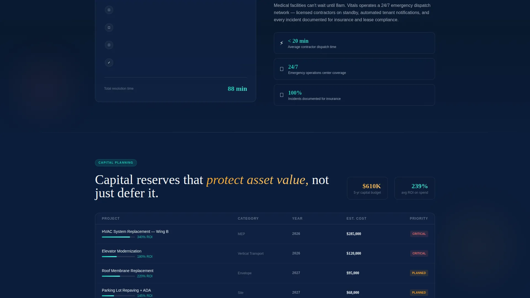Viewport: 530px width, 298px height.
Task: Click the PLANNED badge for Roof Membrane Replacement
Action: pos(419,273)
